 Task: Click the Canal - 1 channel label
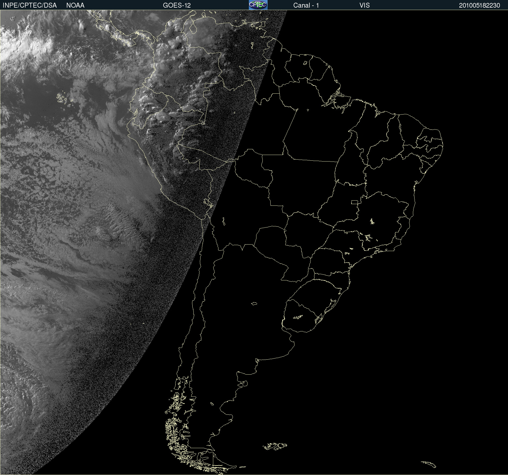[x=306, y=5]
